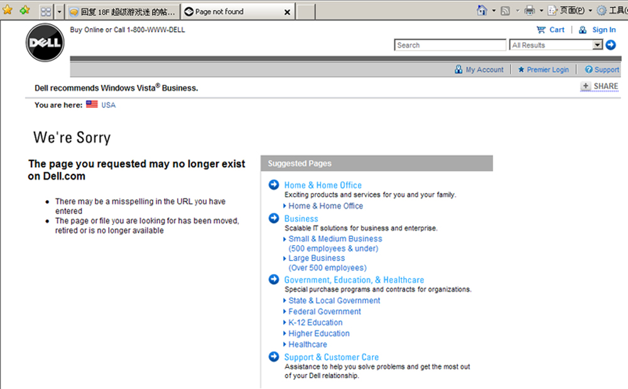Open the tab list dropdown arrow

59,11
